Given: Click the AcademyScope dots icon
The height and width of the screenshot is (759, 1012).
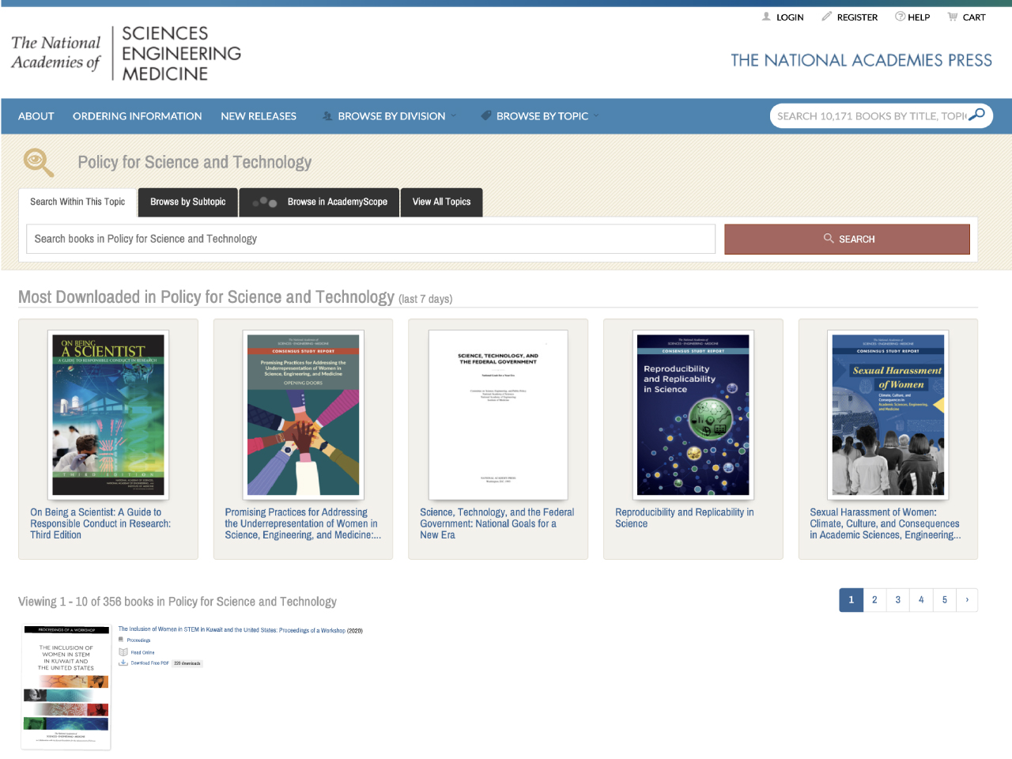Looking at the screenshot, I should click(x=264, y=202).
